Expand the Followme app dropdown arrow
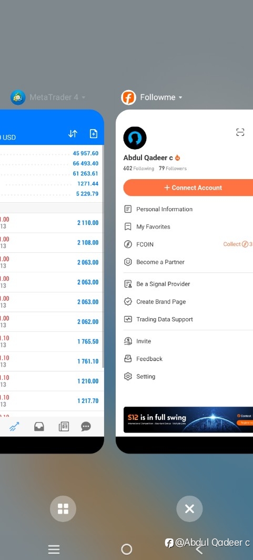Image resolution: width=253 pixels, height=560 pixels. tap(180, 97)
